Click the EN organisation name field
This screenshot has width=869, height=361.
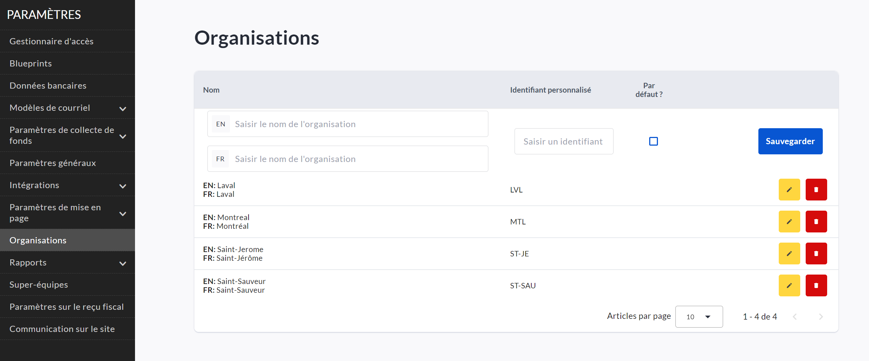click(358, 124)
